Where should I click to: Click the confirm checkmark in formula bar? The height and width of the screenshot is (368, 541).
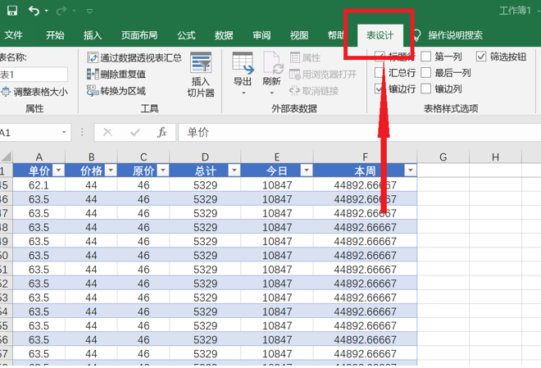[135, 133]
